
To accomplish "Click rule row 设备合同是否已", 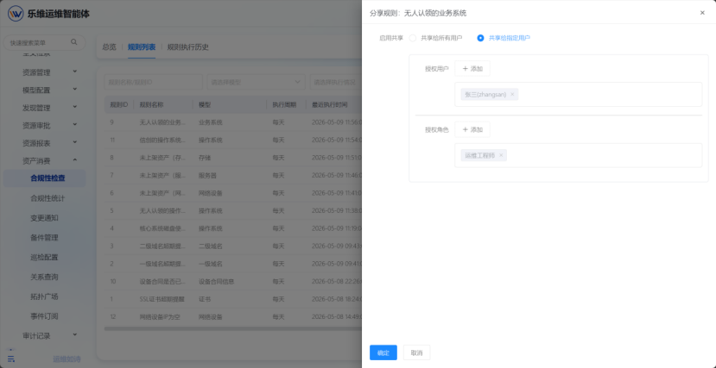I will click(233, 282).
